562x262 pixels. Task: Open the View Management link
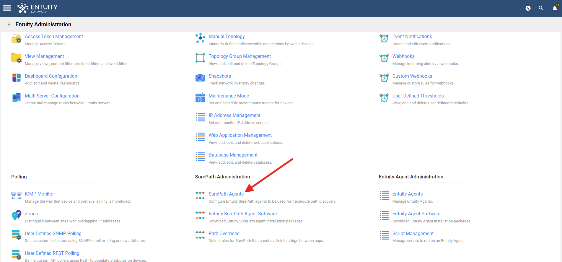click(44, 56)
